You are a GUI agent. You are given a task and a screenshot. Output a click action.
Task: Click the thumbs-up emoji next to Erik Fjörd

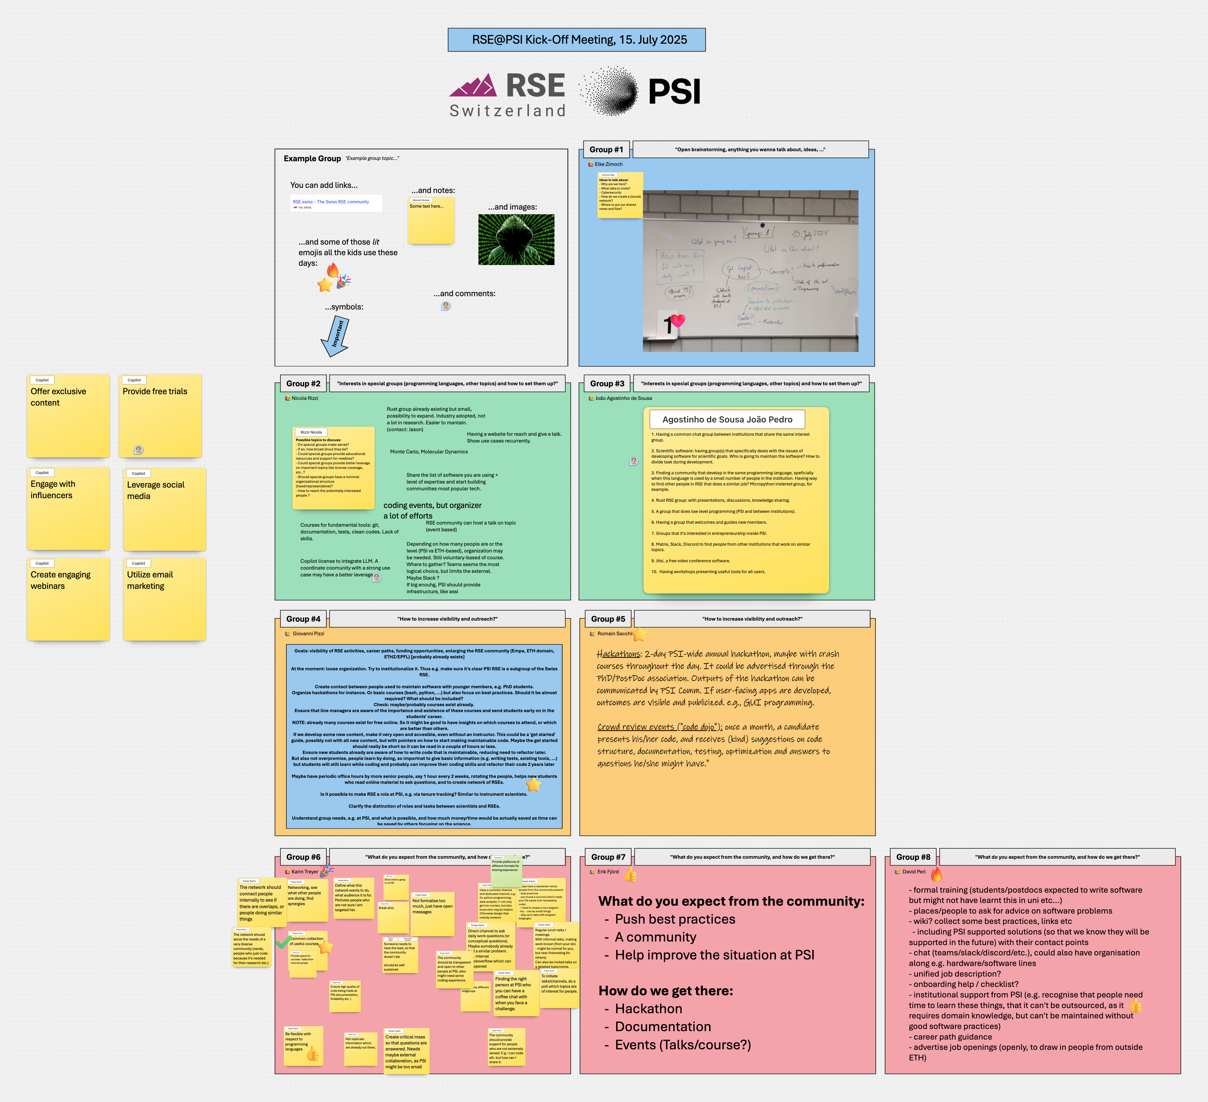tap(630, 875)
